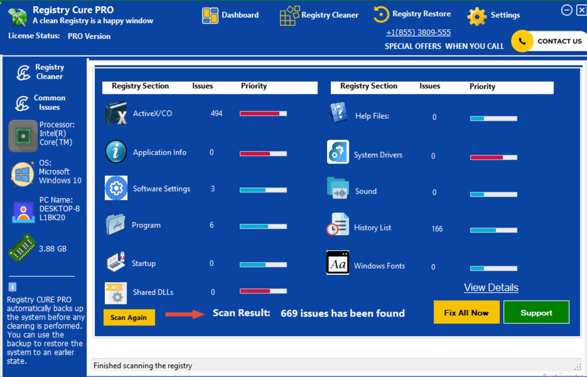Image resolution: width=587 pixels, height=377 pixels.
Task: Click the Help Files label
Action: [372, 116]
